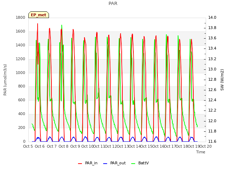Click the 400 left axis value
The width and height of the screenshot is (227, 170).
click(x=22, y=114)
